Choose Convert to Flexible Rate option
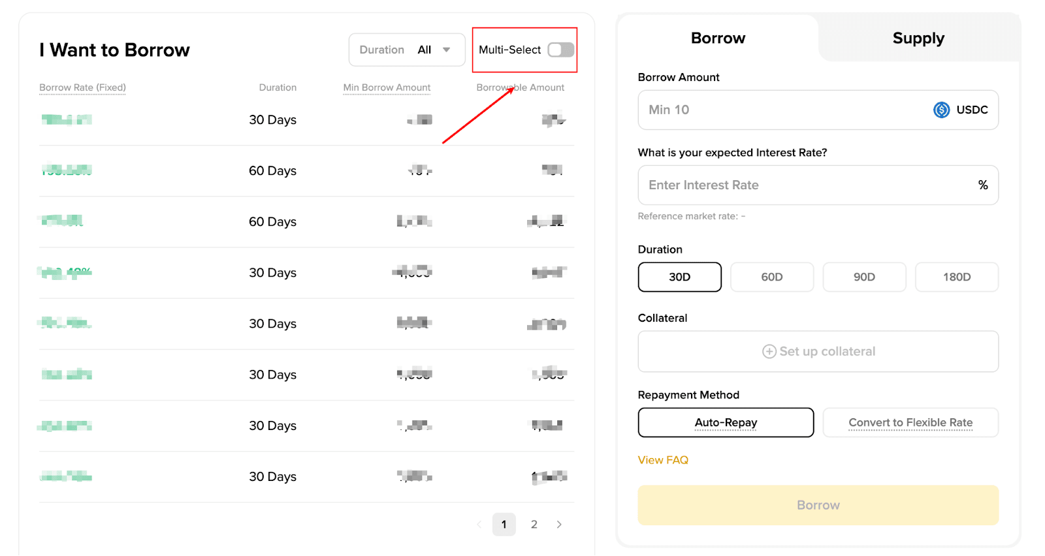The image size is (1045, 556). pyautogui.click(x=910, y=423)
